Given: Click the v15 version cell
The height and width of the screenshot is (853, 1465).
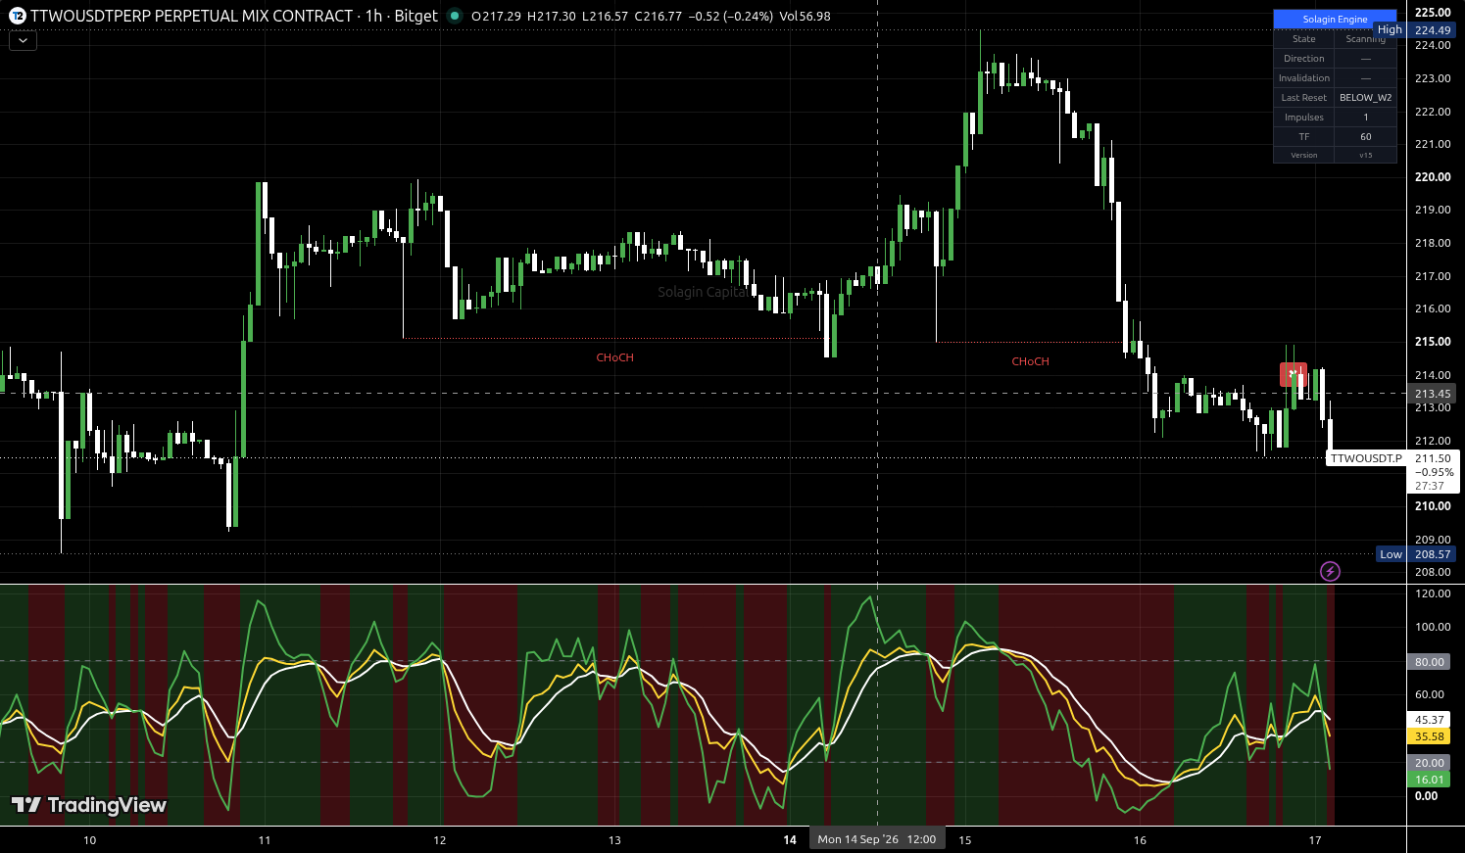Looking at the screenshot, I should point(1366,155).
